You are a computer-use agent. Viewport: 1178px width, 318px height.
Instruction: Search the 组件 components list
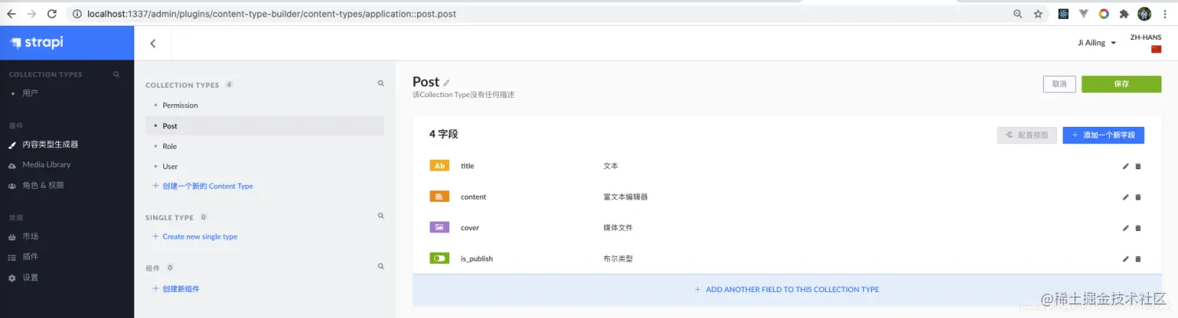pos(381,266)
